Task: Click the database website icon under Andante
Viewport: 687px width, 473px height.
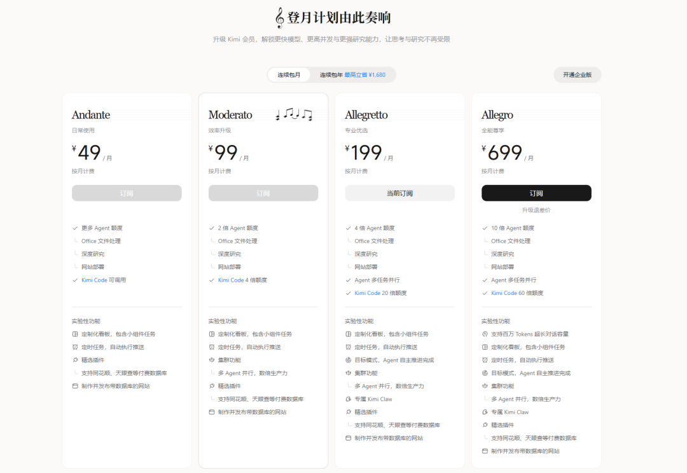Action: [75, 387]
